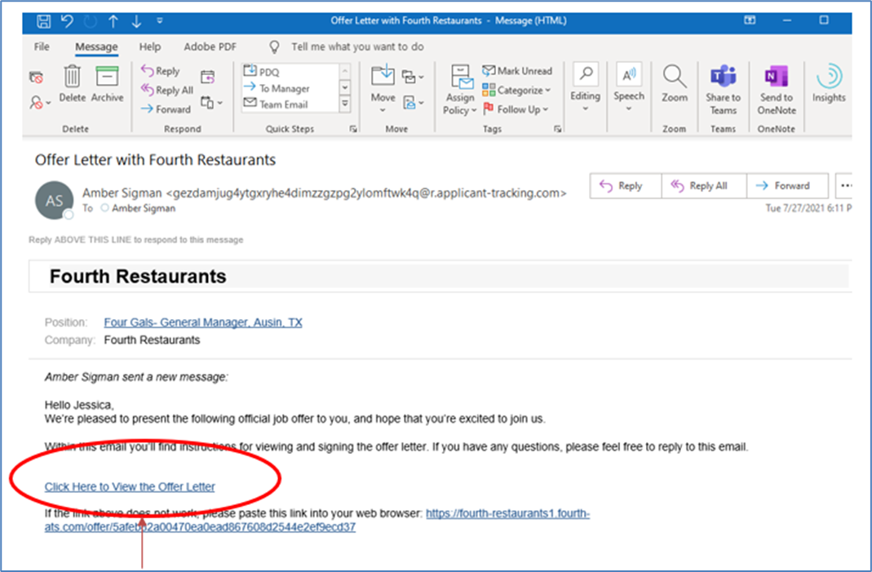Open the File menu
872x572 pixels.
(42, 47)
